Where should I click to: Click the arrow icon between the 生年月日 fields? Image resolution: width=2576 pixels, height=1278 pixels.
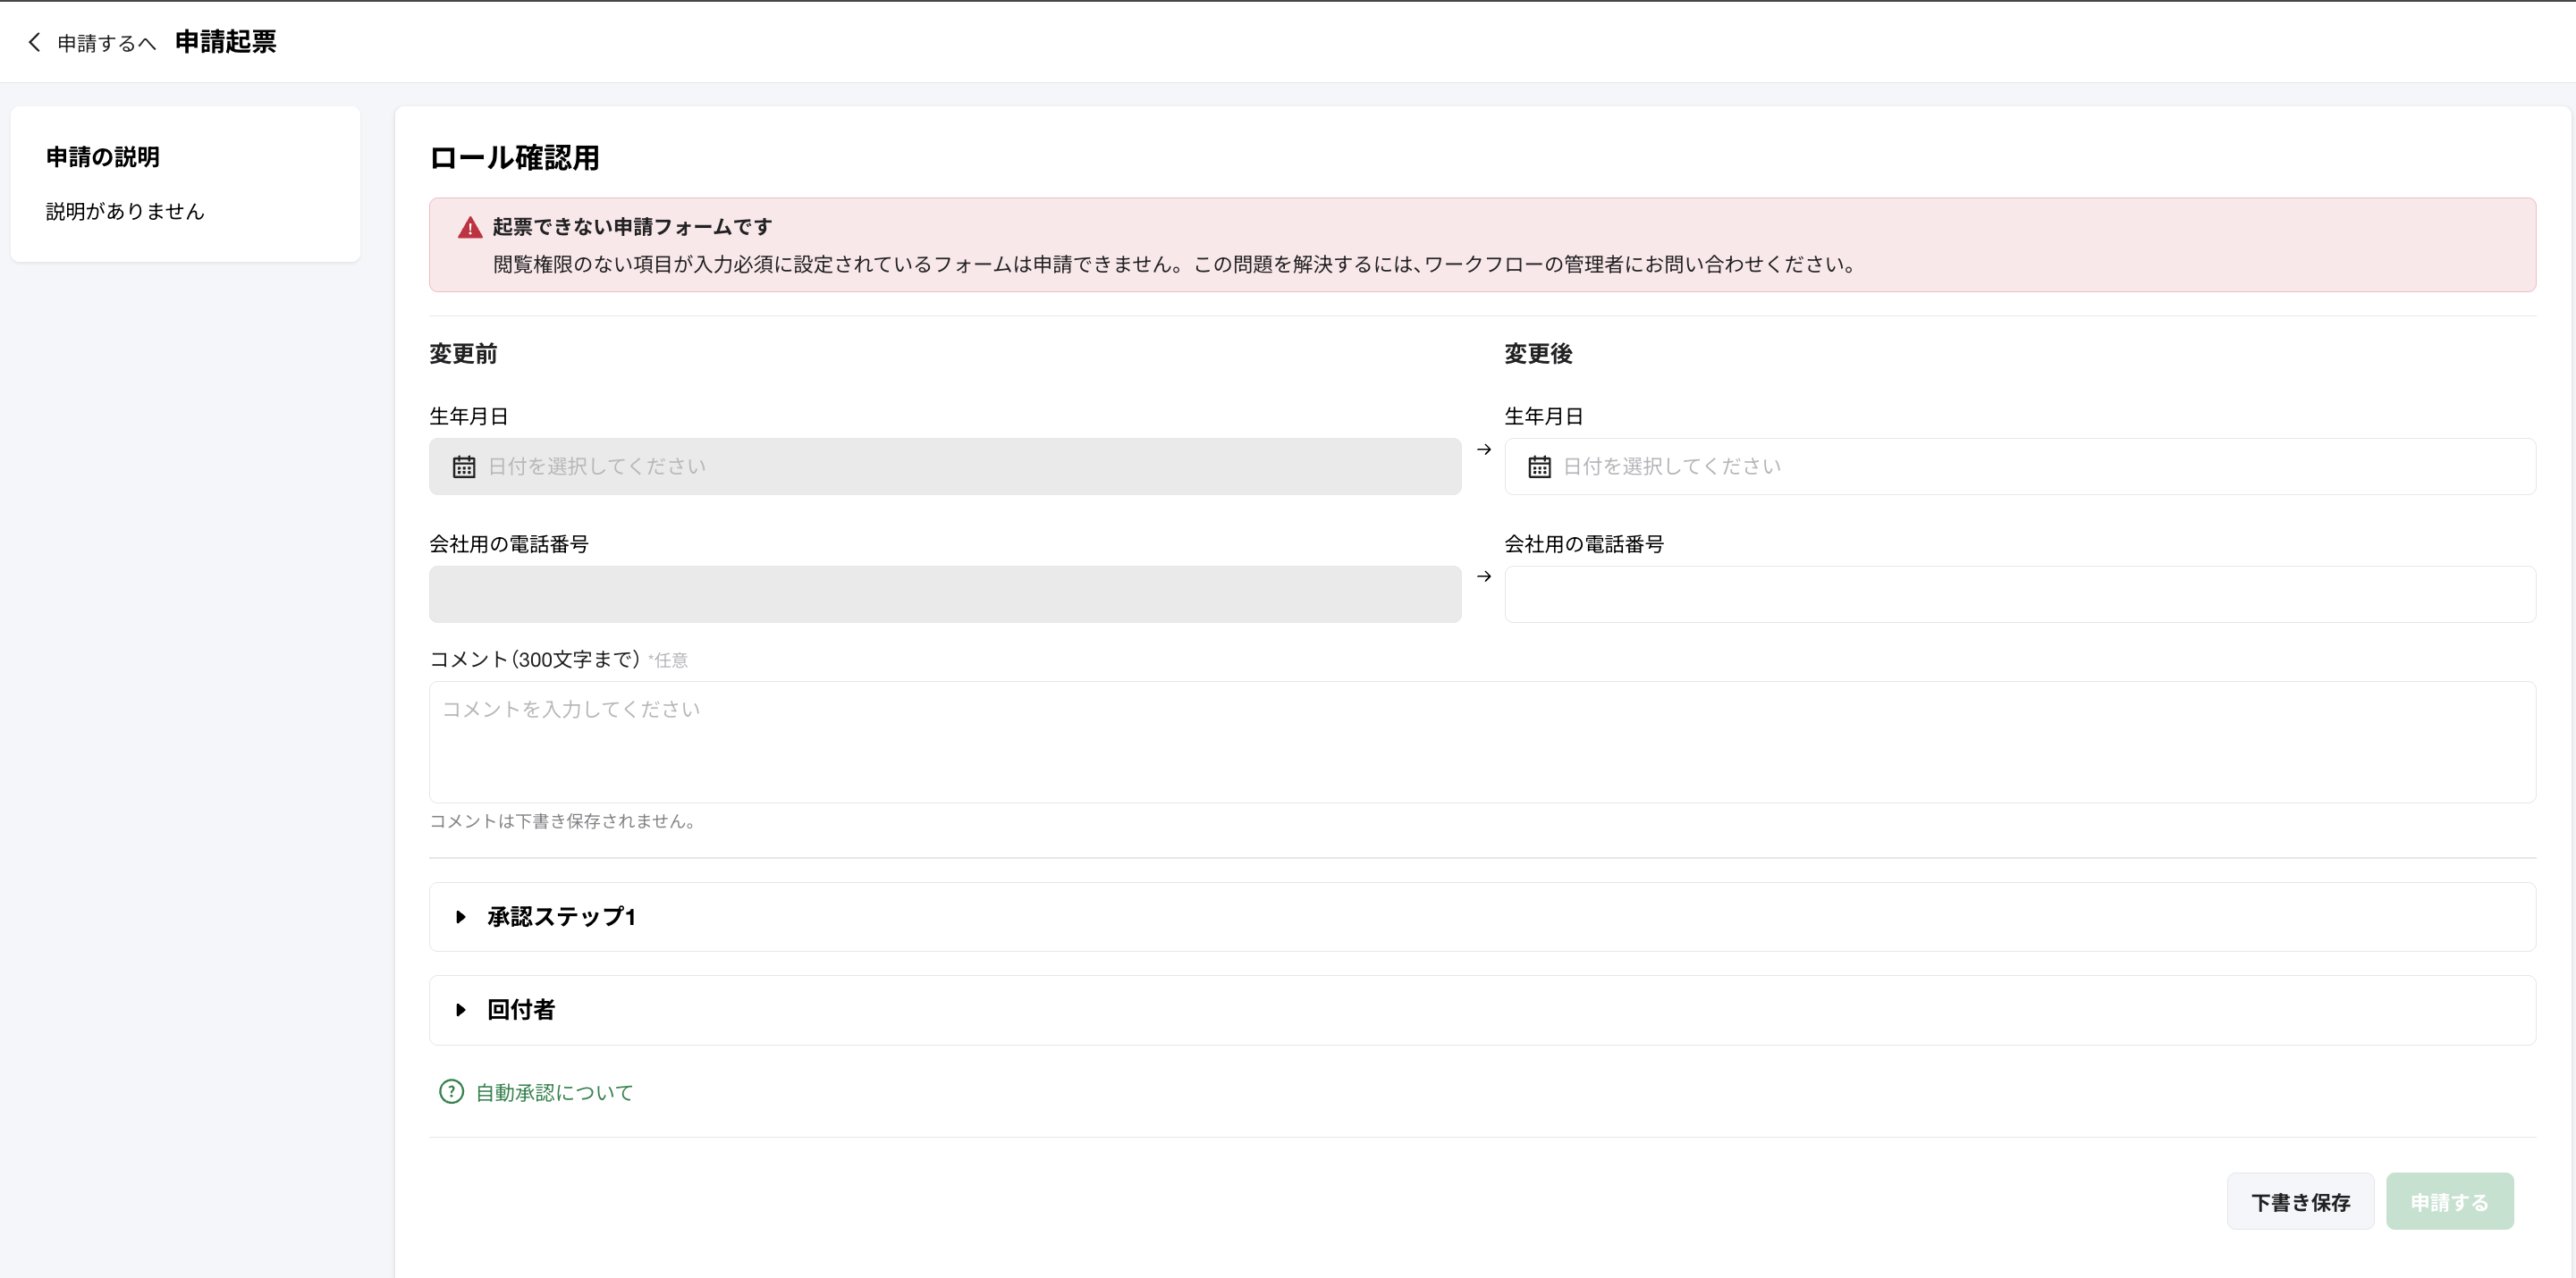[1484, 450]
